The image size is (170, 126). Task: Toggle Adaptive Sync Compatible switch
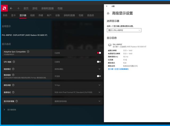coord(99,53)
